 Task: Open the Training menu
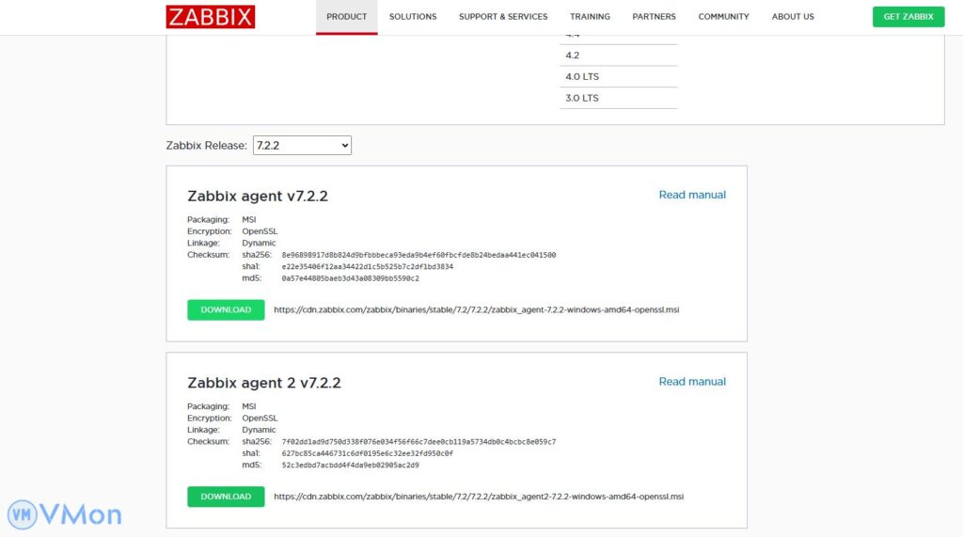click(590, 17)
